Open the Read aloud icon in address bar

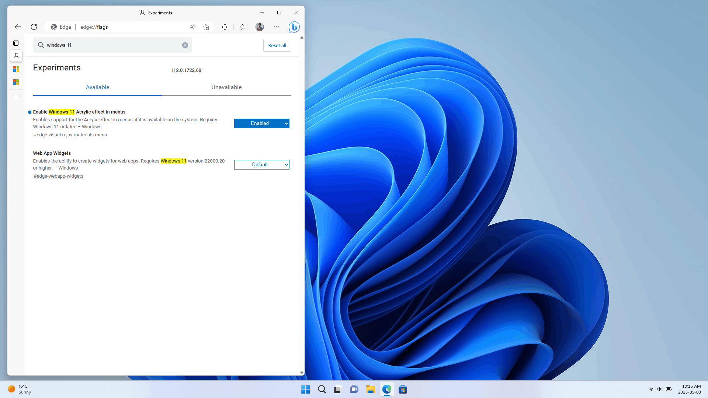[x=192, y=27]
